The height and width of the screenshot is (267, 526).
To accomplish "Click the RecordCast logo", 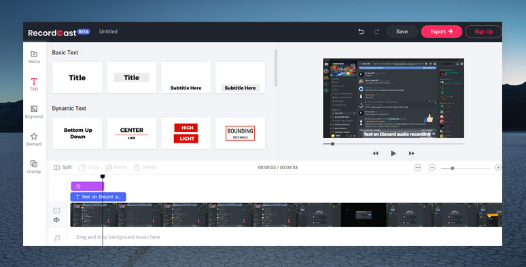I will [x=52, y=33].
